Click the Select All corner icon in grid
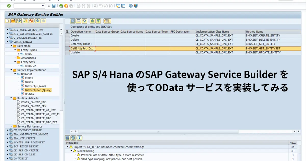306x161 pixels. point(67,32)
